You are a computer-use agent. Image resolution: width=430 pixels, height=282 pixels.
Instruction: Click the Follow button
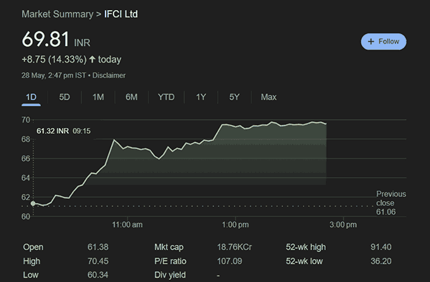[383, 42]
